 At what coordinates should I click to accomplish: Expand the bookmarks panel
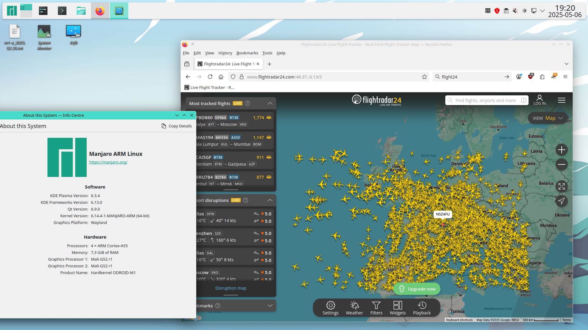(270, 306)
